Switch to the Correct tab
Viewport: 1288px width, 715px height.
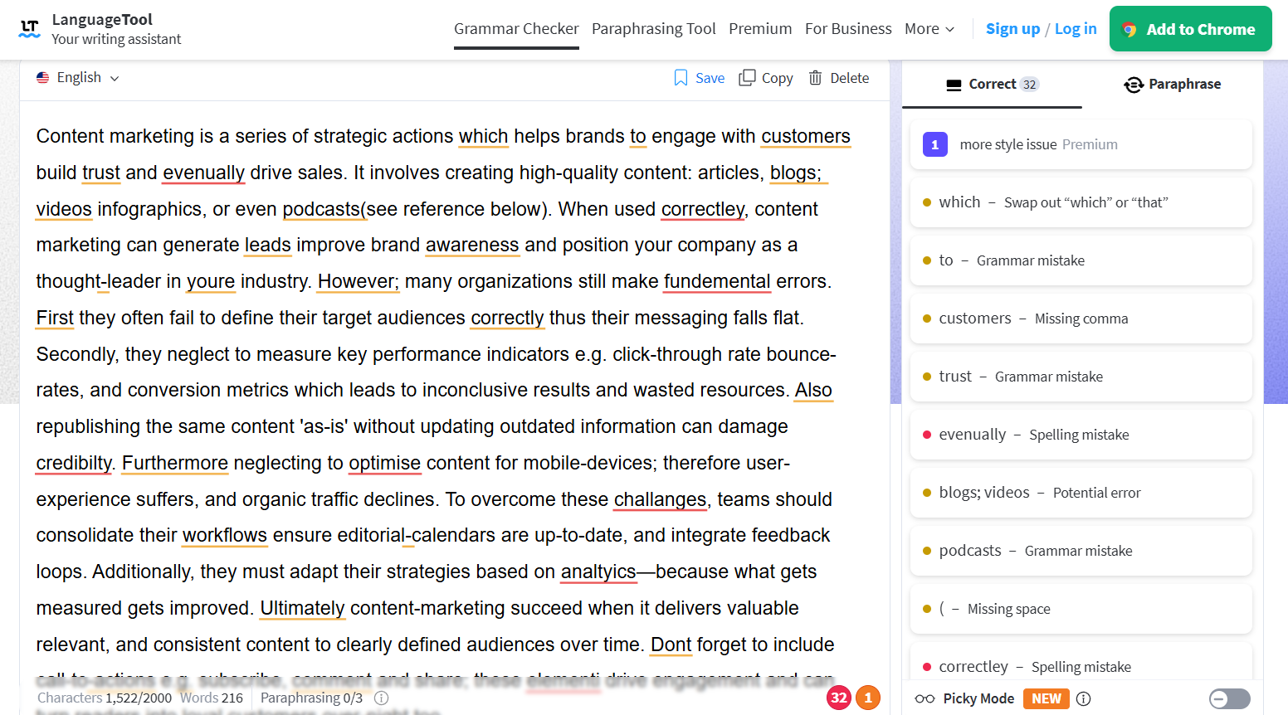pos(991,84)
